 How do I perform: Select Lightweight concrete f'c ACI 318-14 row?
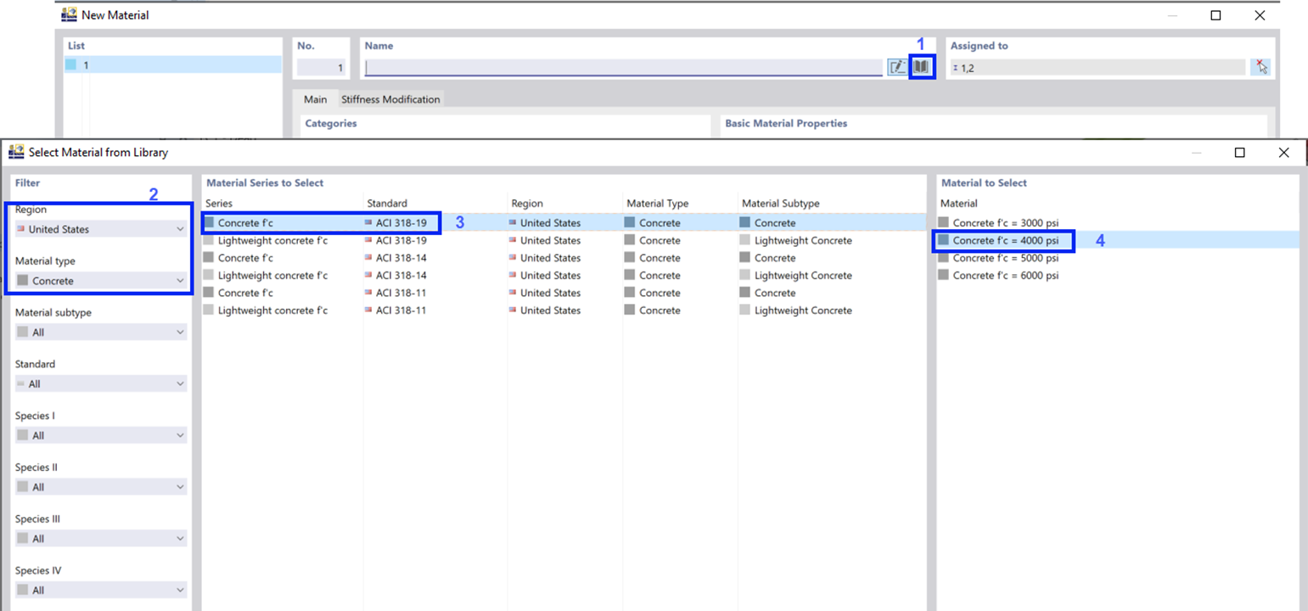[564, 276]
